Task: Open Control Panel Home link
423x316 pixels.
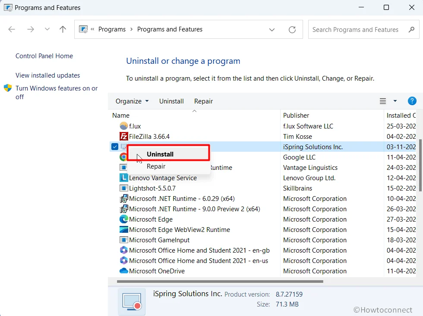Action: click(44, 56)
